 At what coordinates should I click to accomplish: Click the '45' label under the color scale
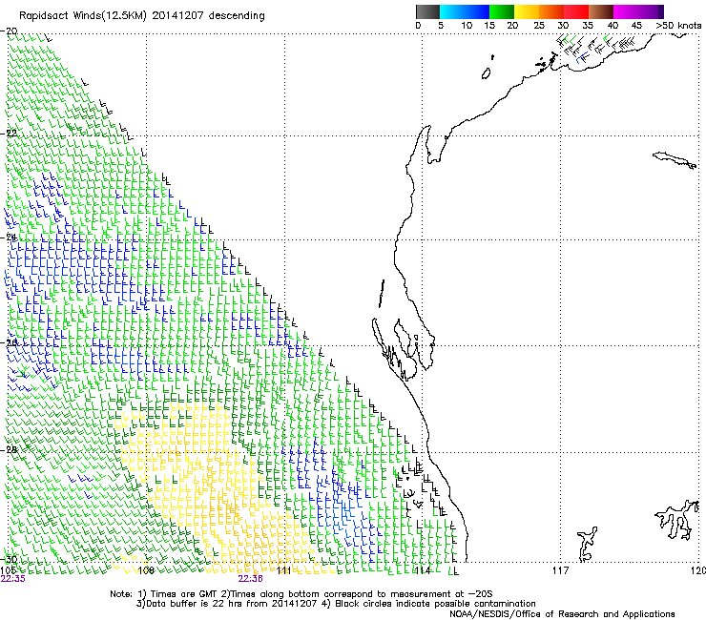click(636, 26)
